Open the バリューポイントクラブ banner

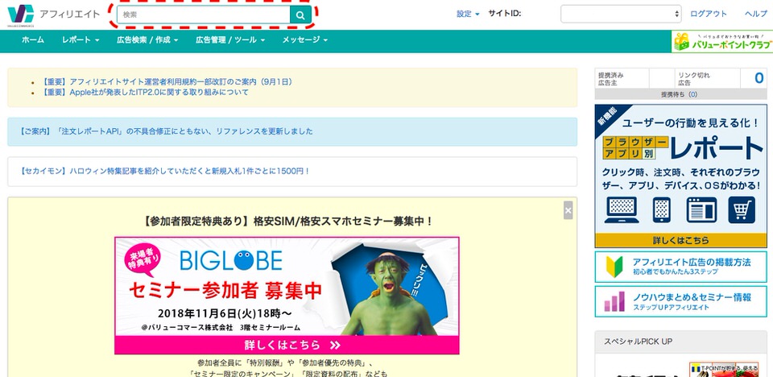tap(722, 41)
